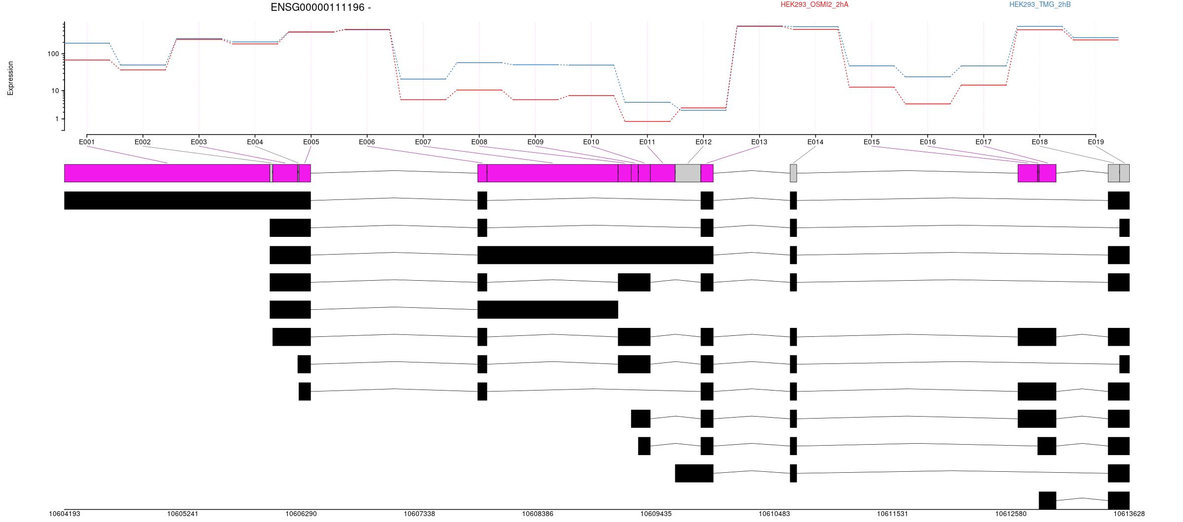Select exon label E007

click(x=423, y=142)
